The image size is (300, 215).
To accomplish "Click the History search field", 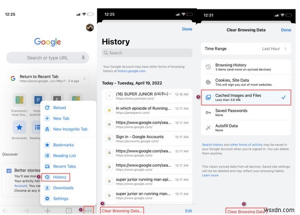I will pos(147,53).
